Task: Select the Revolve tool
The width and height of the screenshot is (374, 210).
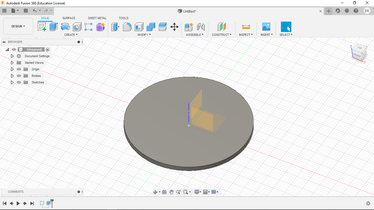Action: click(x=65, y=27)
